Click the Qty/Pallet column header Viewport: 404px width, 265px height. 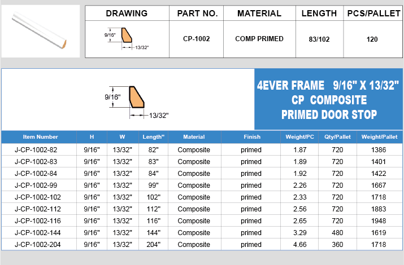tap(337, 137)
